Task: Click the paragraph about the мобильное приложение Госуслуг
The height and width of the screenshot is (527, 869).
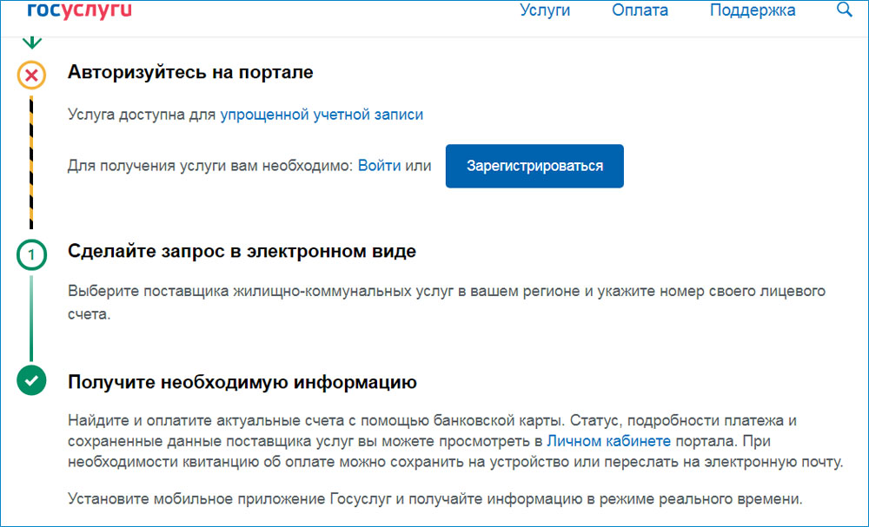Action: pyautogui.click(x=434, y=499)
